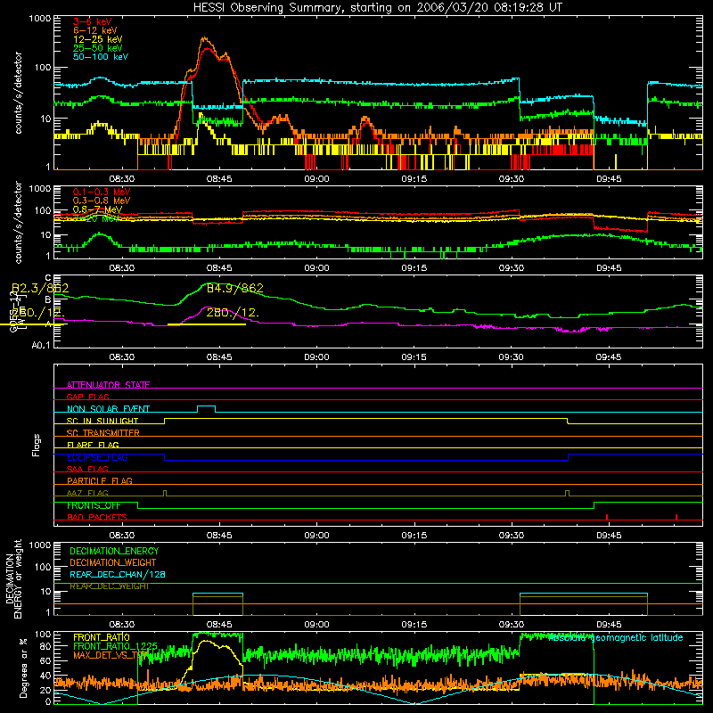Click the B4.9/862 flare class annotation

[x=234, y=288]
